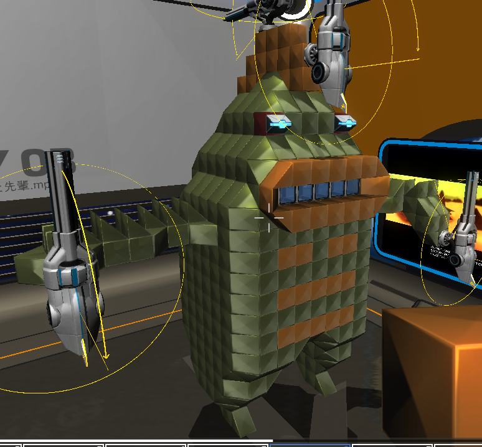
Task: Click the blue glass teeth in the orange mouth
Action: tap(319, 192)
